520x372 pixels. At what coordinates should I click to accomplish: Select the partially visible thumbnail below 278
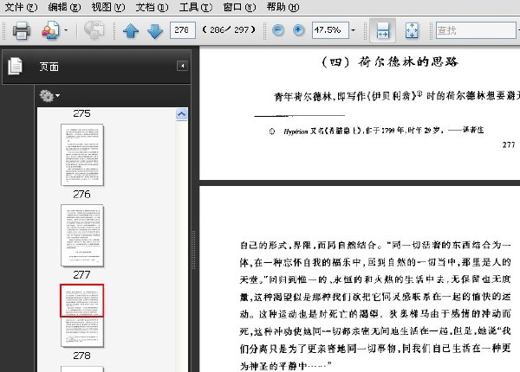82,369
